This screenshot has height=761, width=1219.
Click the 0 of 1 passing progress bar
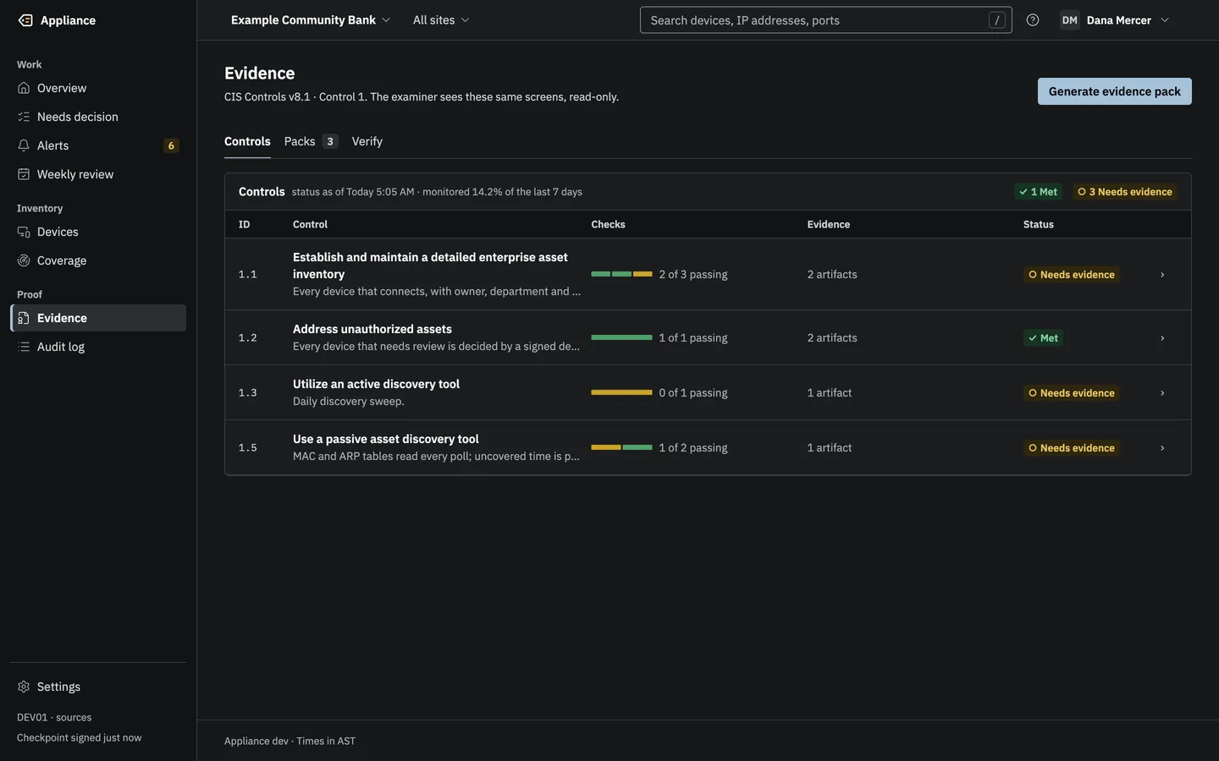[621, 392]
